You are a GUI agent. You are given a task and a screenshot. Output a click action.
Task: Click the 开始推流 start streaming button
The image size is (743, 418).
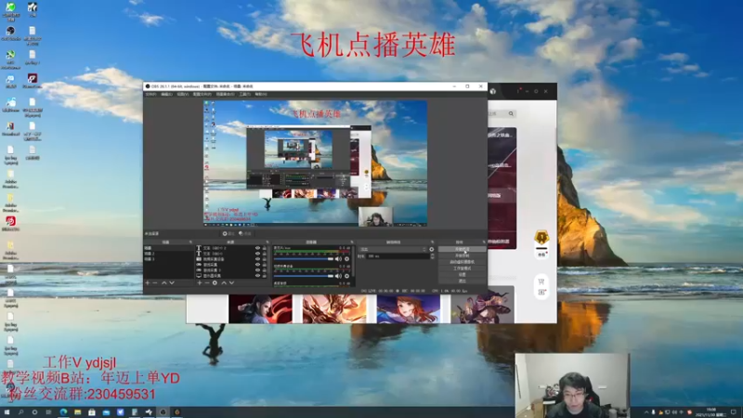[462, 249]
